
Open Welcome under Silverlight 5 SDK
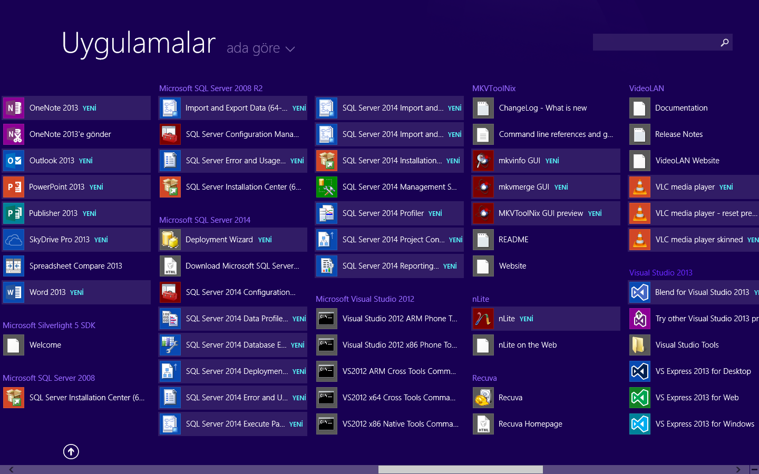pos(76,345)
